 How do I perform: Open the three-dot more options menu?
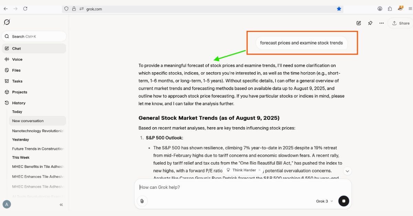pyautogui.click(x=381, y=23)
